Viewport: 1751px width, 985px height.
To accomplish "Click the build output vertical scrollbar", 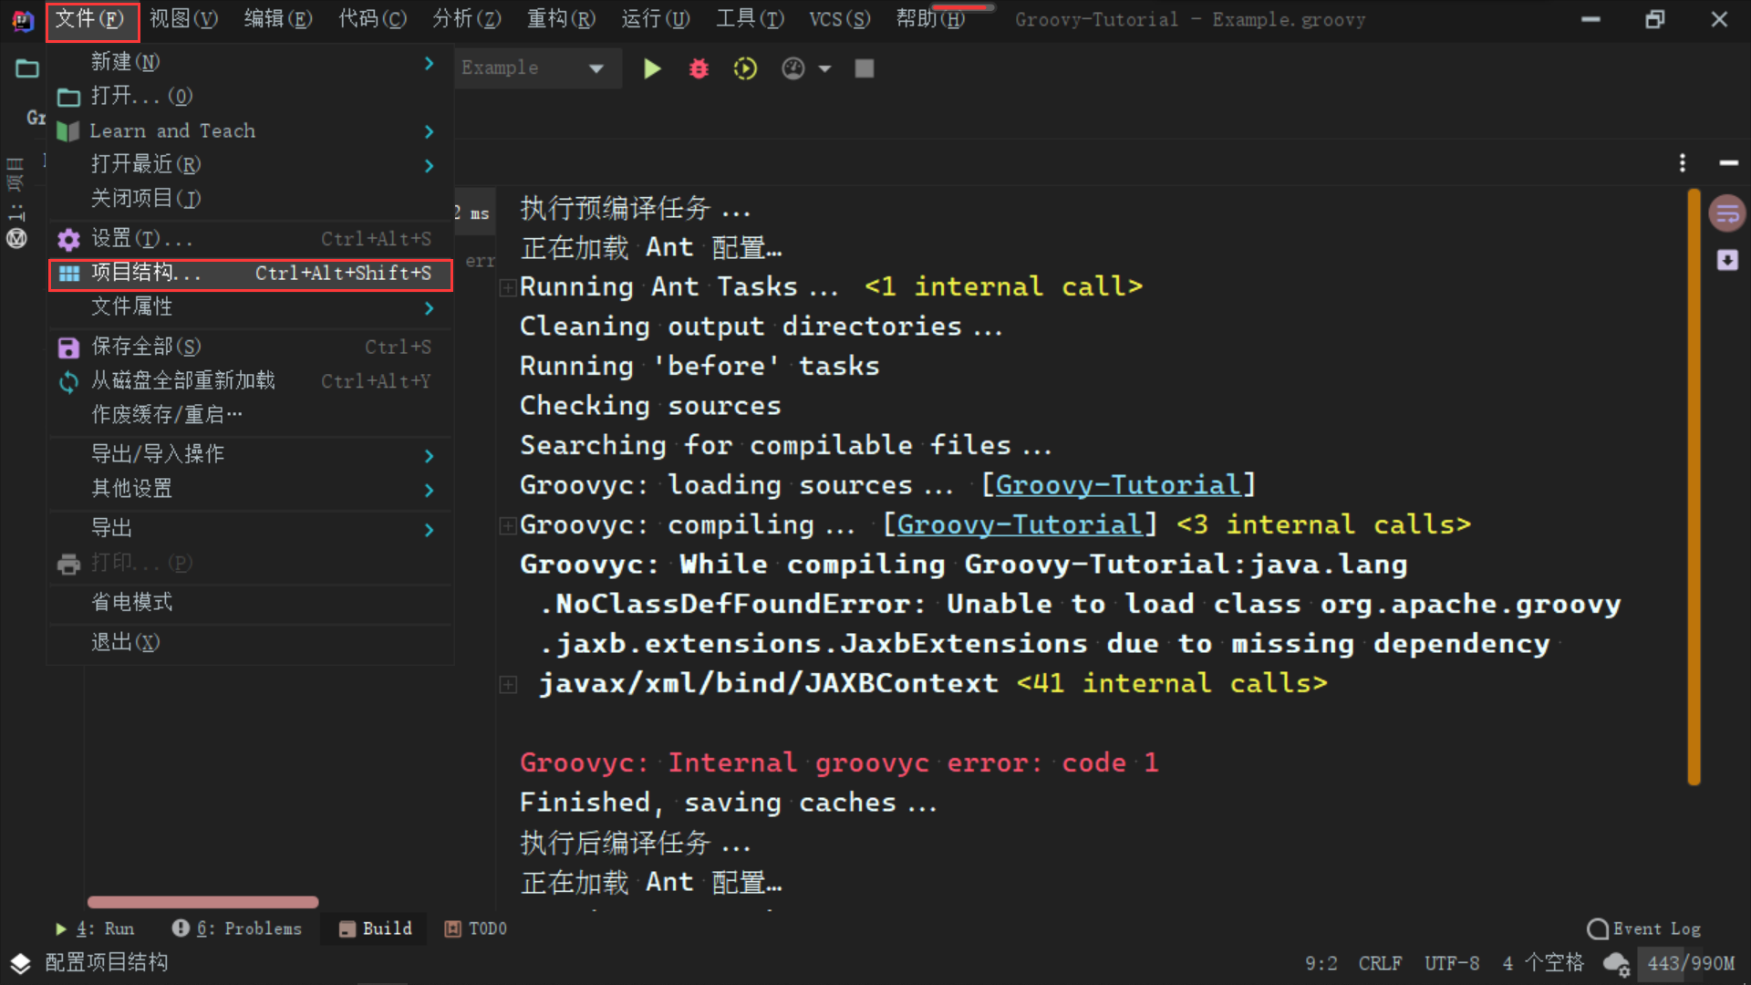I will pos(1694,486).
